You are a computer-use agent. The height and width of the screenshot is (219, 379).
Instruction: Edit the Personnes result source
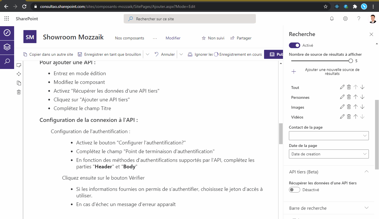click(342, 97)
